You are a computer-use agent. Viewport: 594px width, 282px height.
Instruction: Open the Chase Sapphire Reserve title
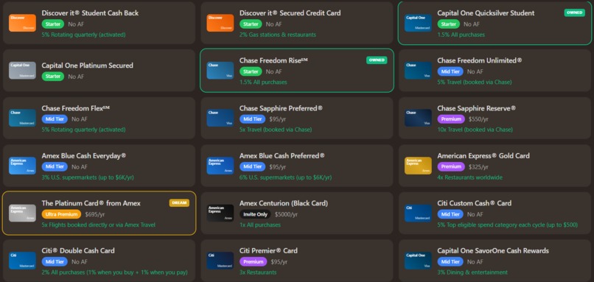point(477,108)
